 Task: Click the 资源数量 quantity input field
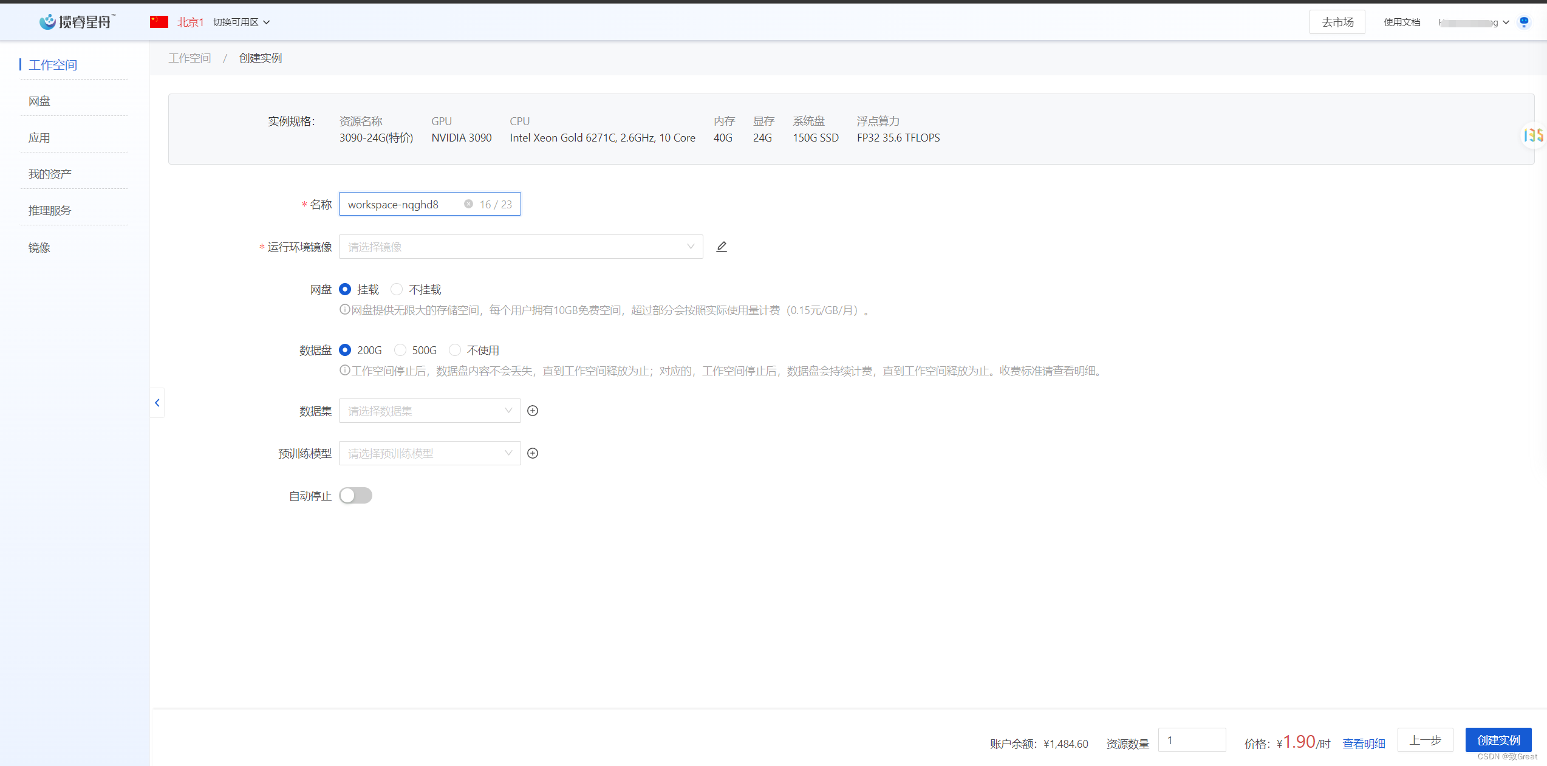[1191, 740]
